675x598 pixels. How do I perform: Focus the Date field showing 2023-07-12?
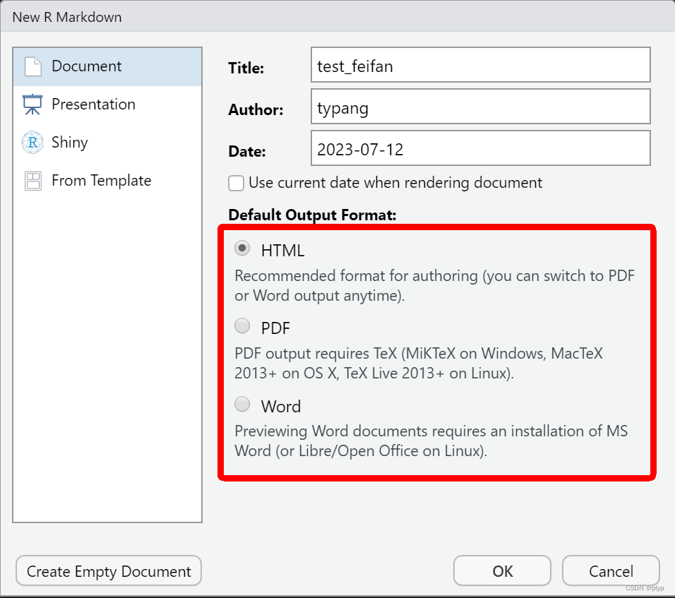click(480, 148)
